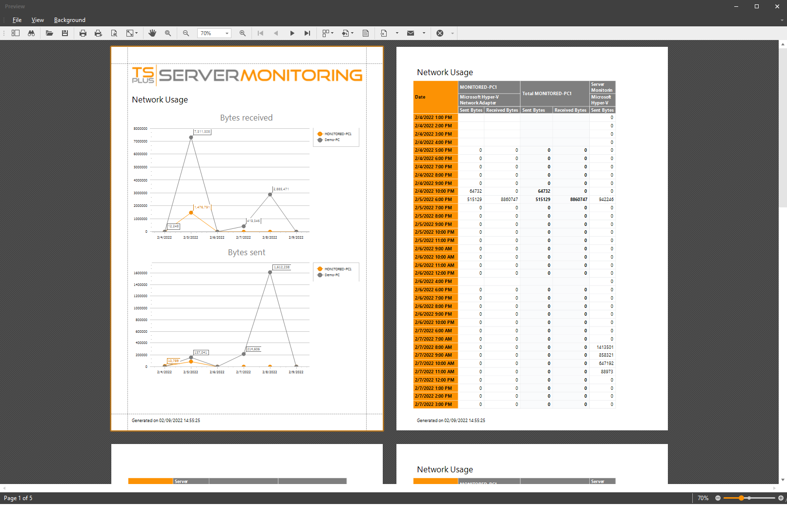This screenshot has height=505, width=787.
Task: Open the multipage view dropdown
Action: coord(331,33)
